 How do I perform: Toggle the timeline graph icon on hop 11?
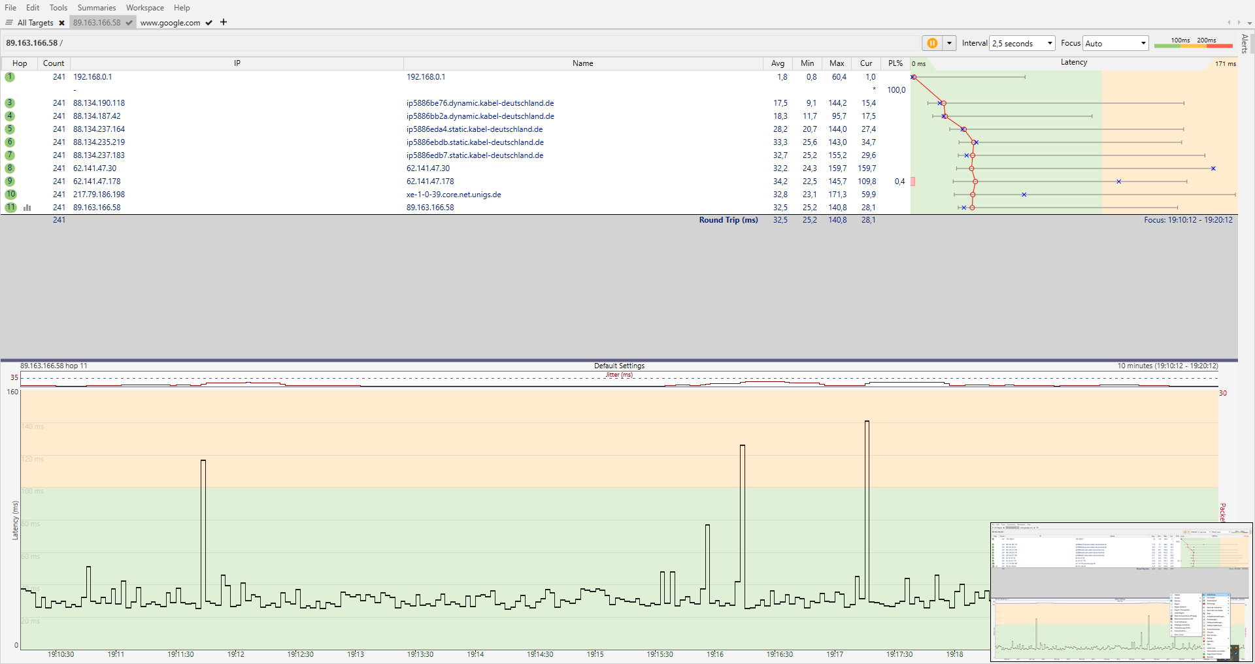(x=27, y=208)
